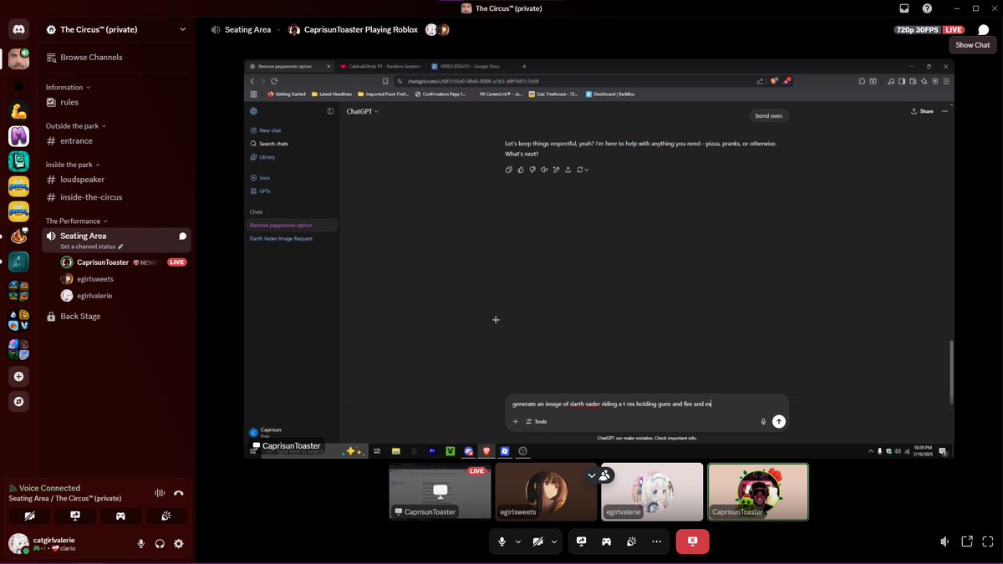Open the purple M server icon
This screenshot has width=1003, height=564.
coord(18,135)
